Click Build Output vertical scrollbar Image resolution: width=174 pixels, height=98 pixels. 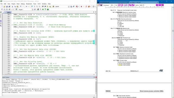(96, 87)
